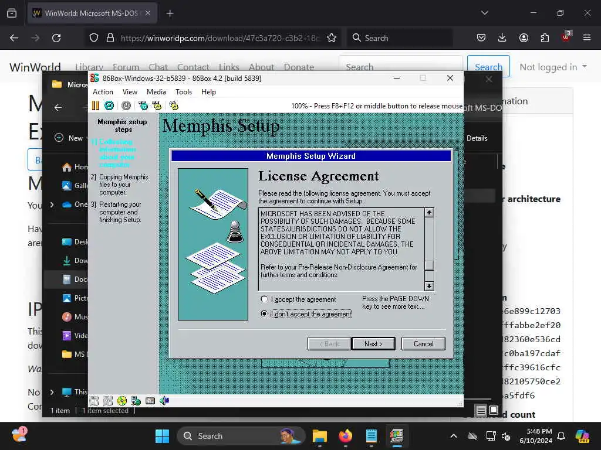The width and height of the screenshot is (601, 450).
Task: Show hidden system tray icons chevron
Action: coord(454,436)
